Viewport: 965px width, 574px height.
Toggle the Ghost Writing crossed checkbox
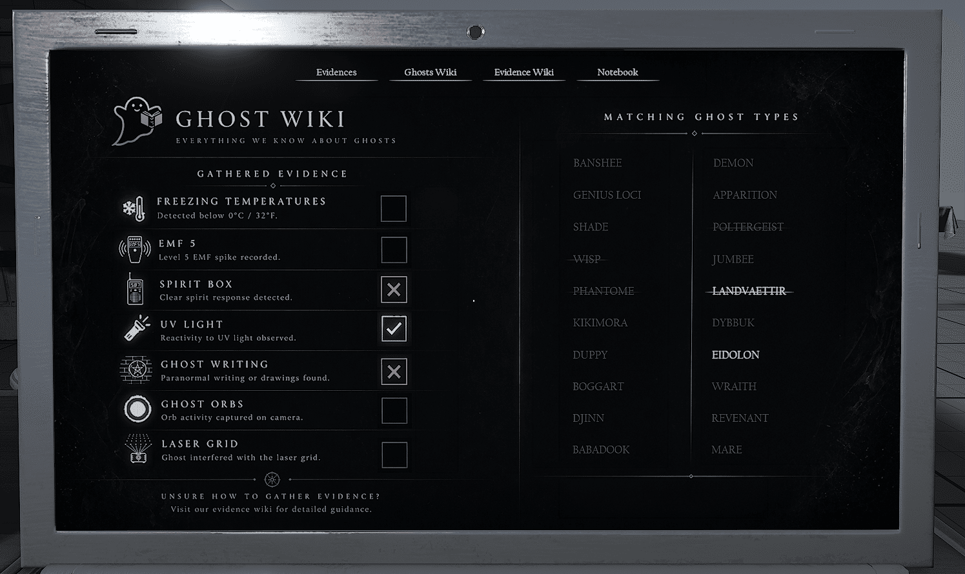[x=394, y=371]
